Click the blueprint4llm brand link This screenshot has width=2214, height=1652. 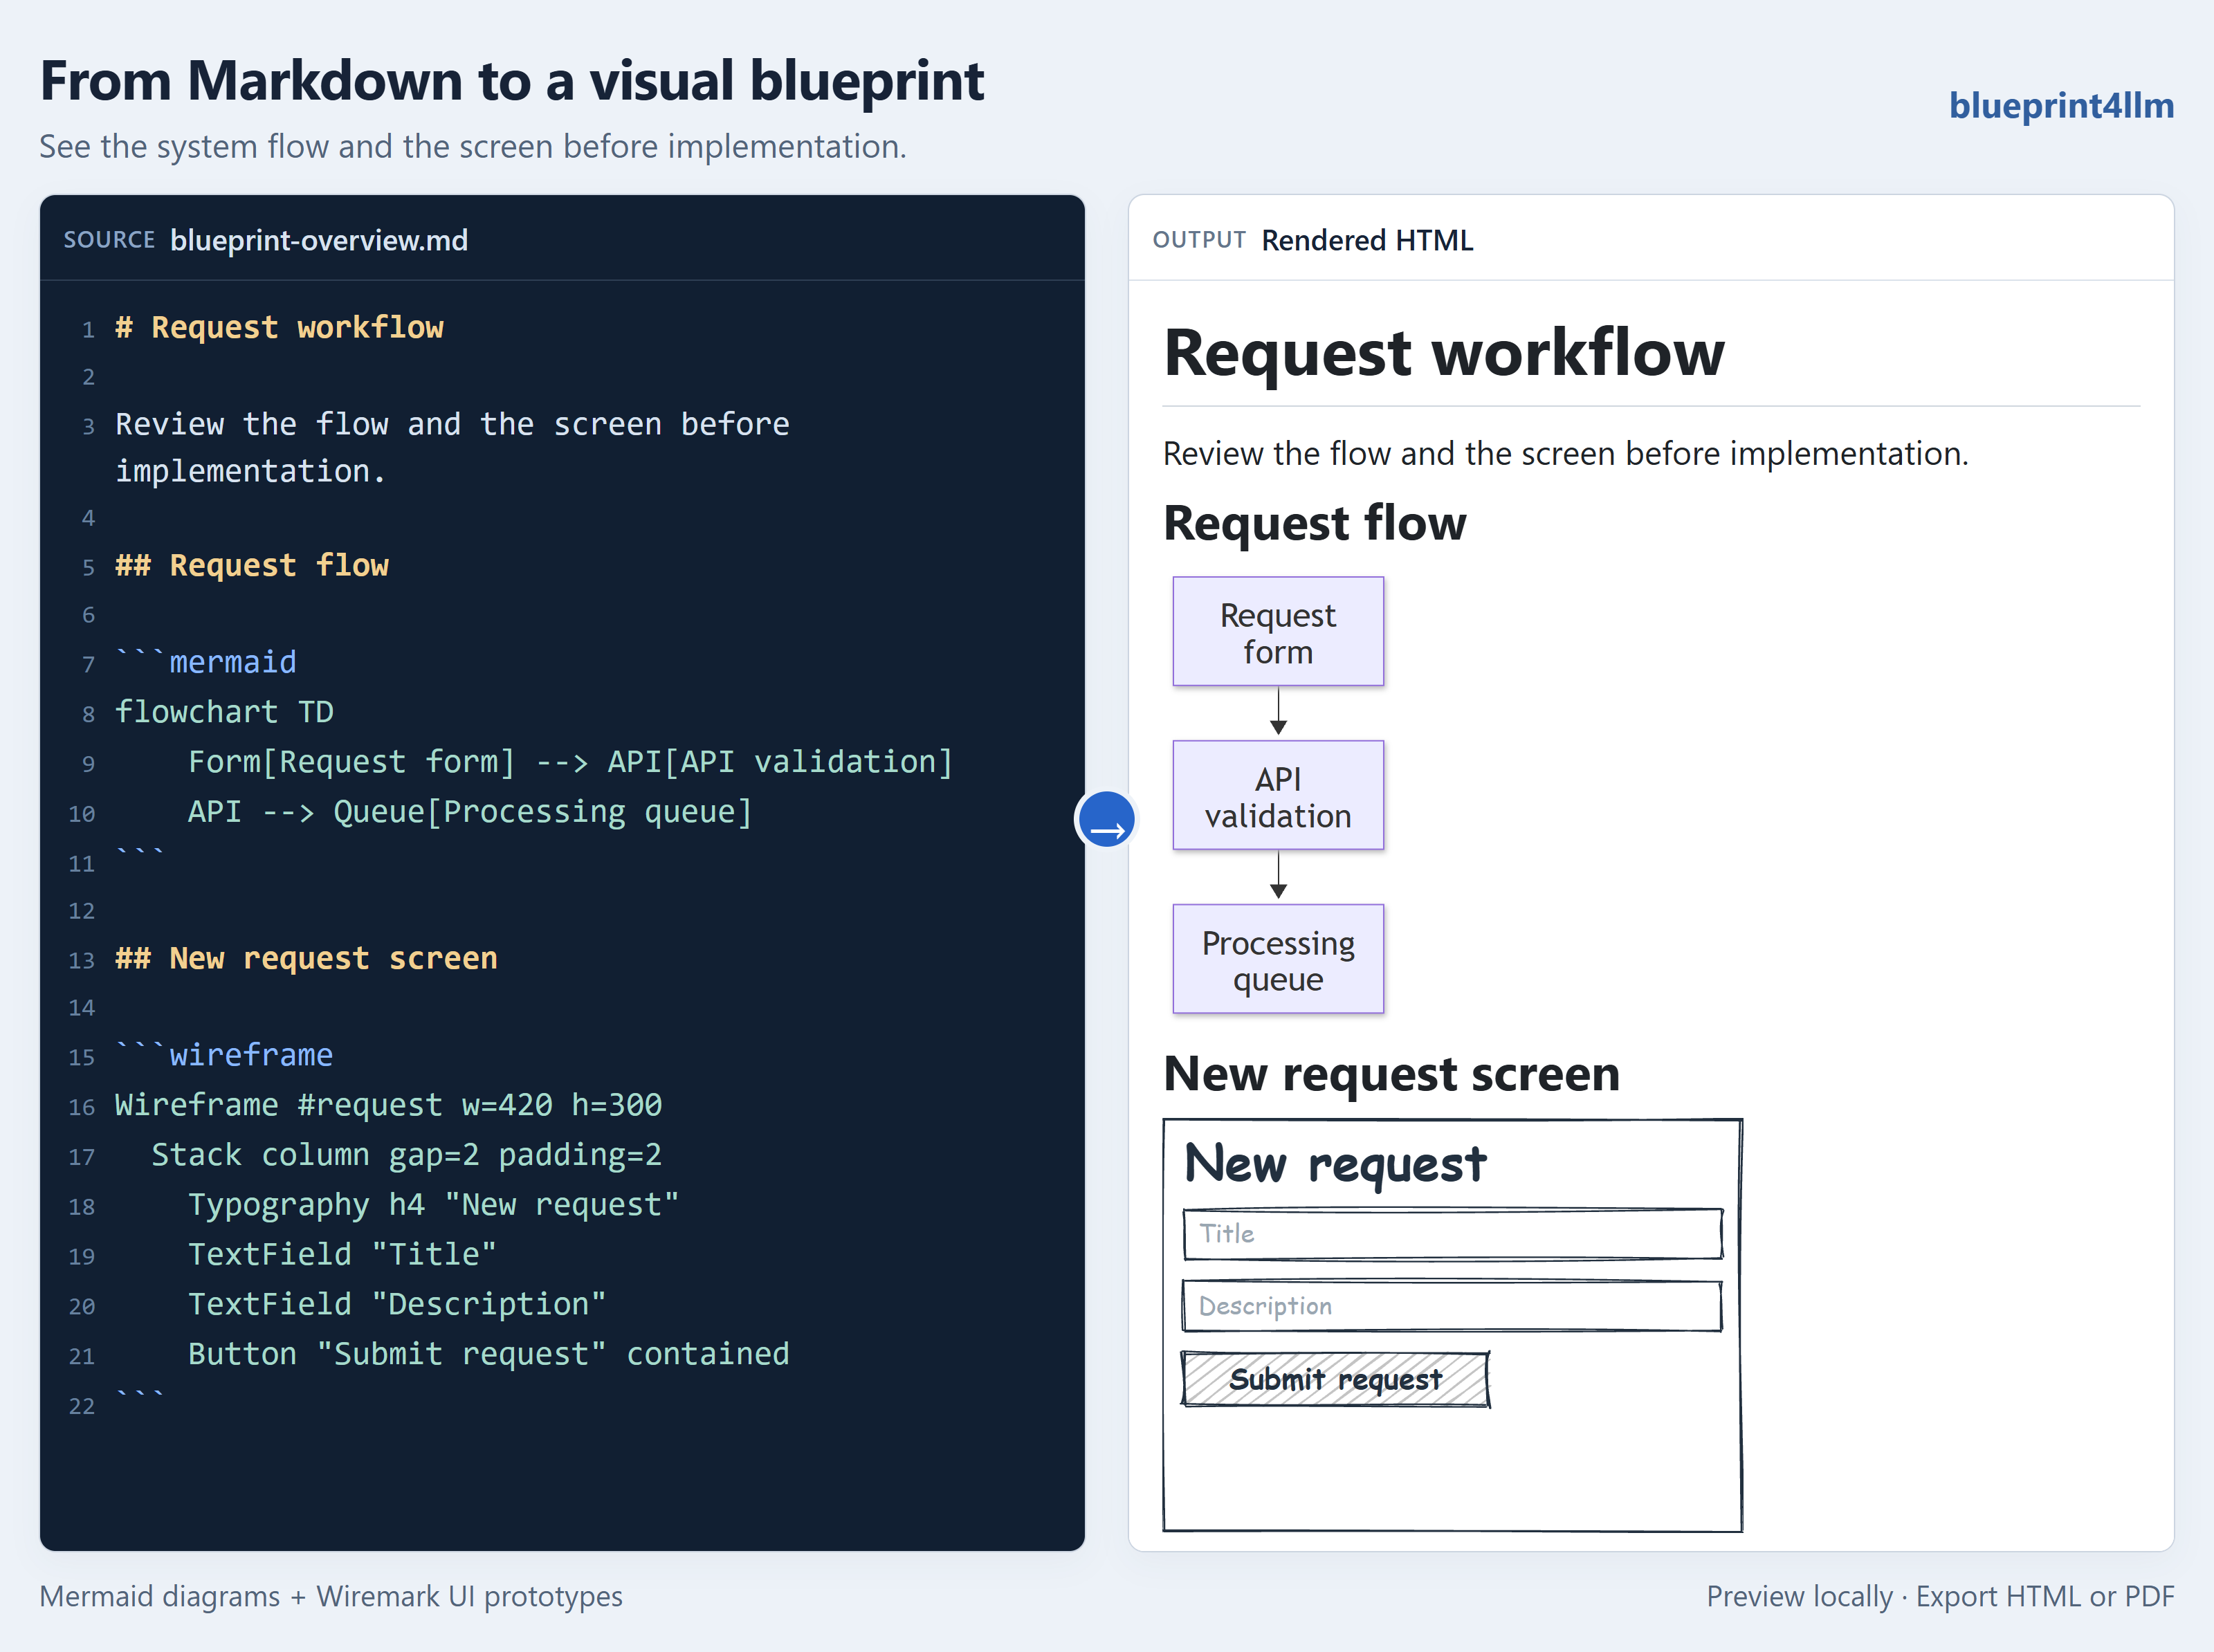tap(2061, 105)
